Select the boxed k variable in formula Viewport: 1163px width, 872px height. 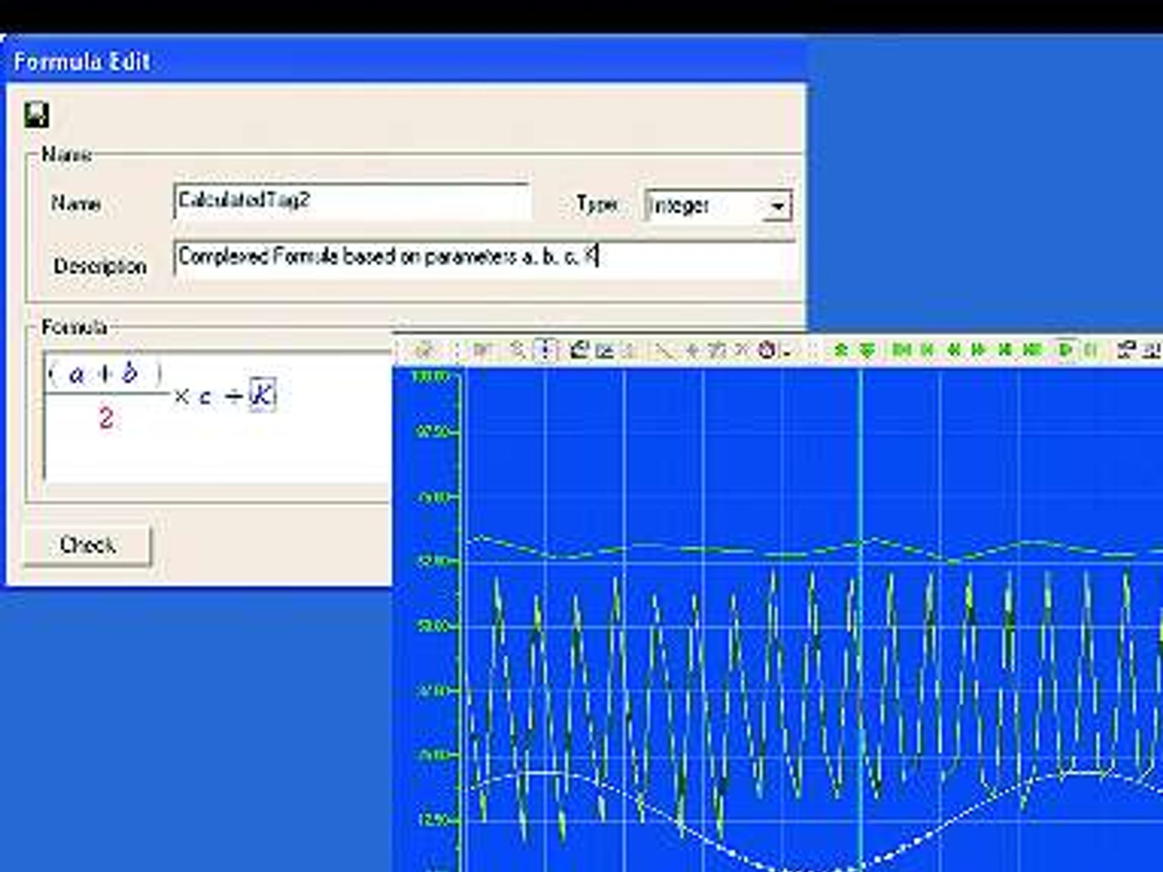(x=262, y=395)
